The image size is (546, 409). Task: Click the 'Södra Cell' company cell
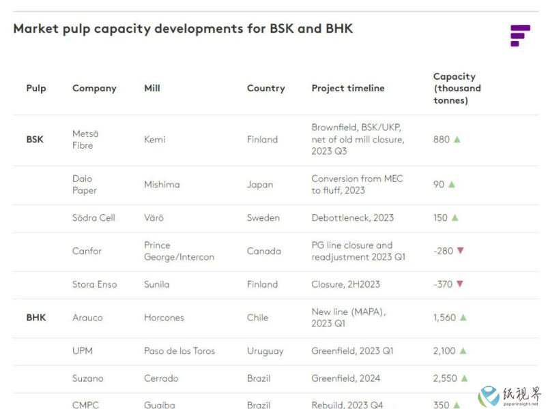pyautogui.click(x=94, y=217)
